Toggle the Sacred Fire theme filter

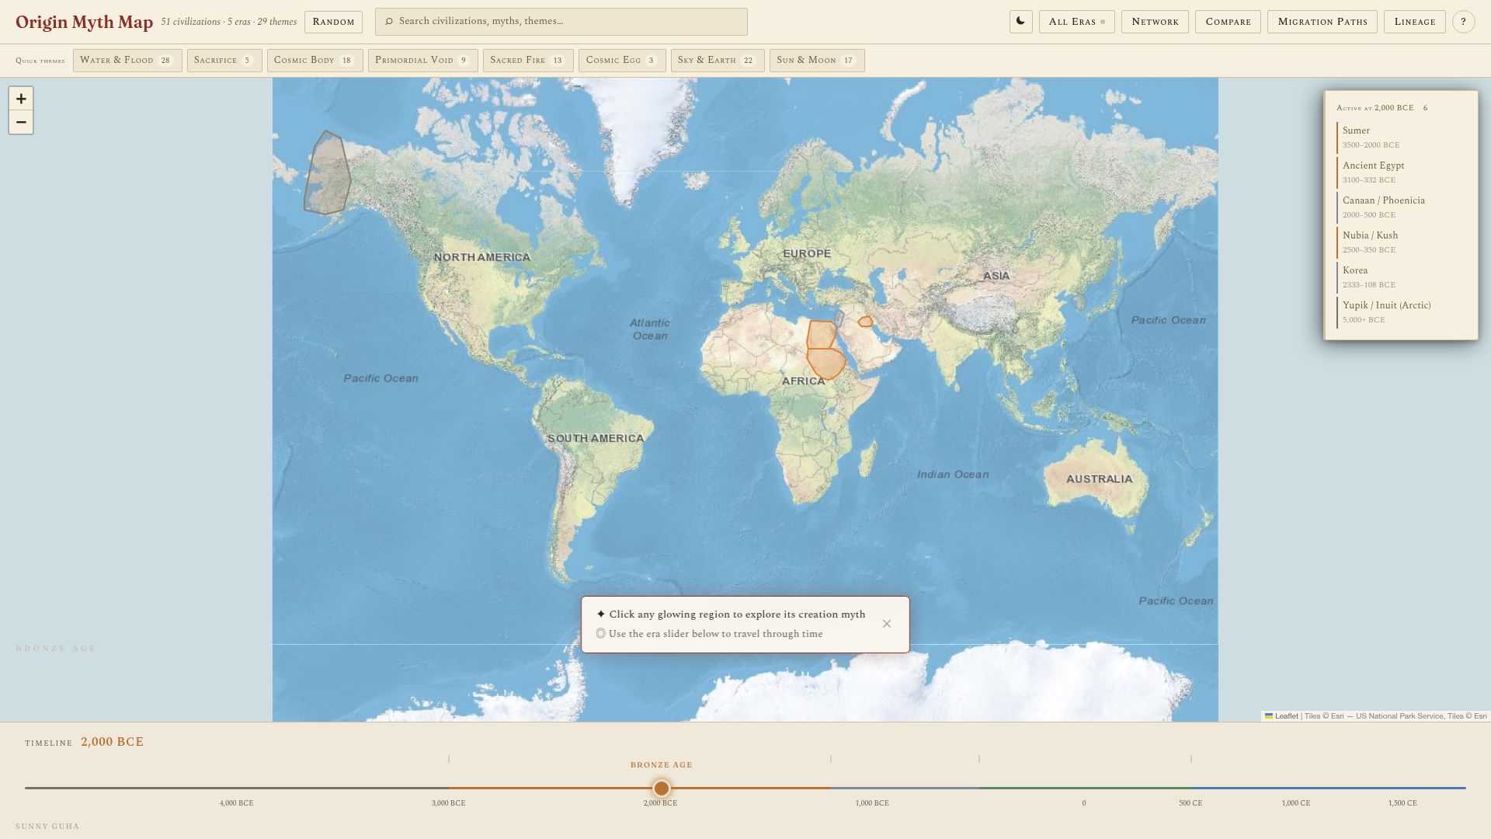click(528, 61)
